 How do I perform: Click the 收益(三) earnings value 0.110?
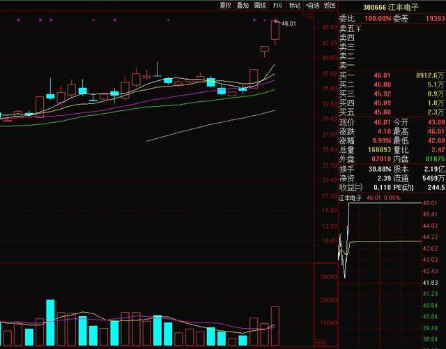pos(383,188)
